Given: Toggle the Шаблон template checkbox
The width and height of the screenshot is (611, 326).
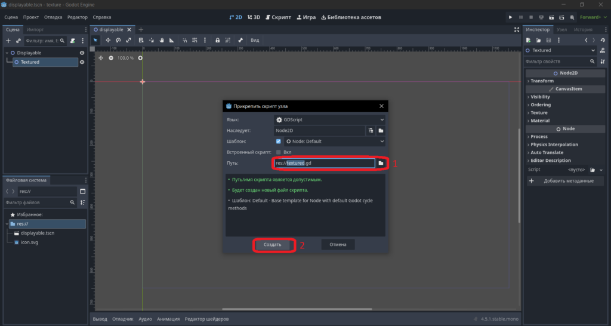Looking at the screenshot, I should (278, 141).
